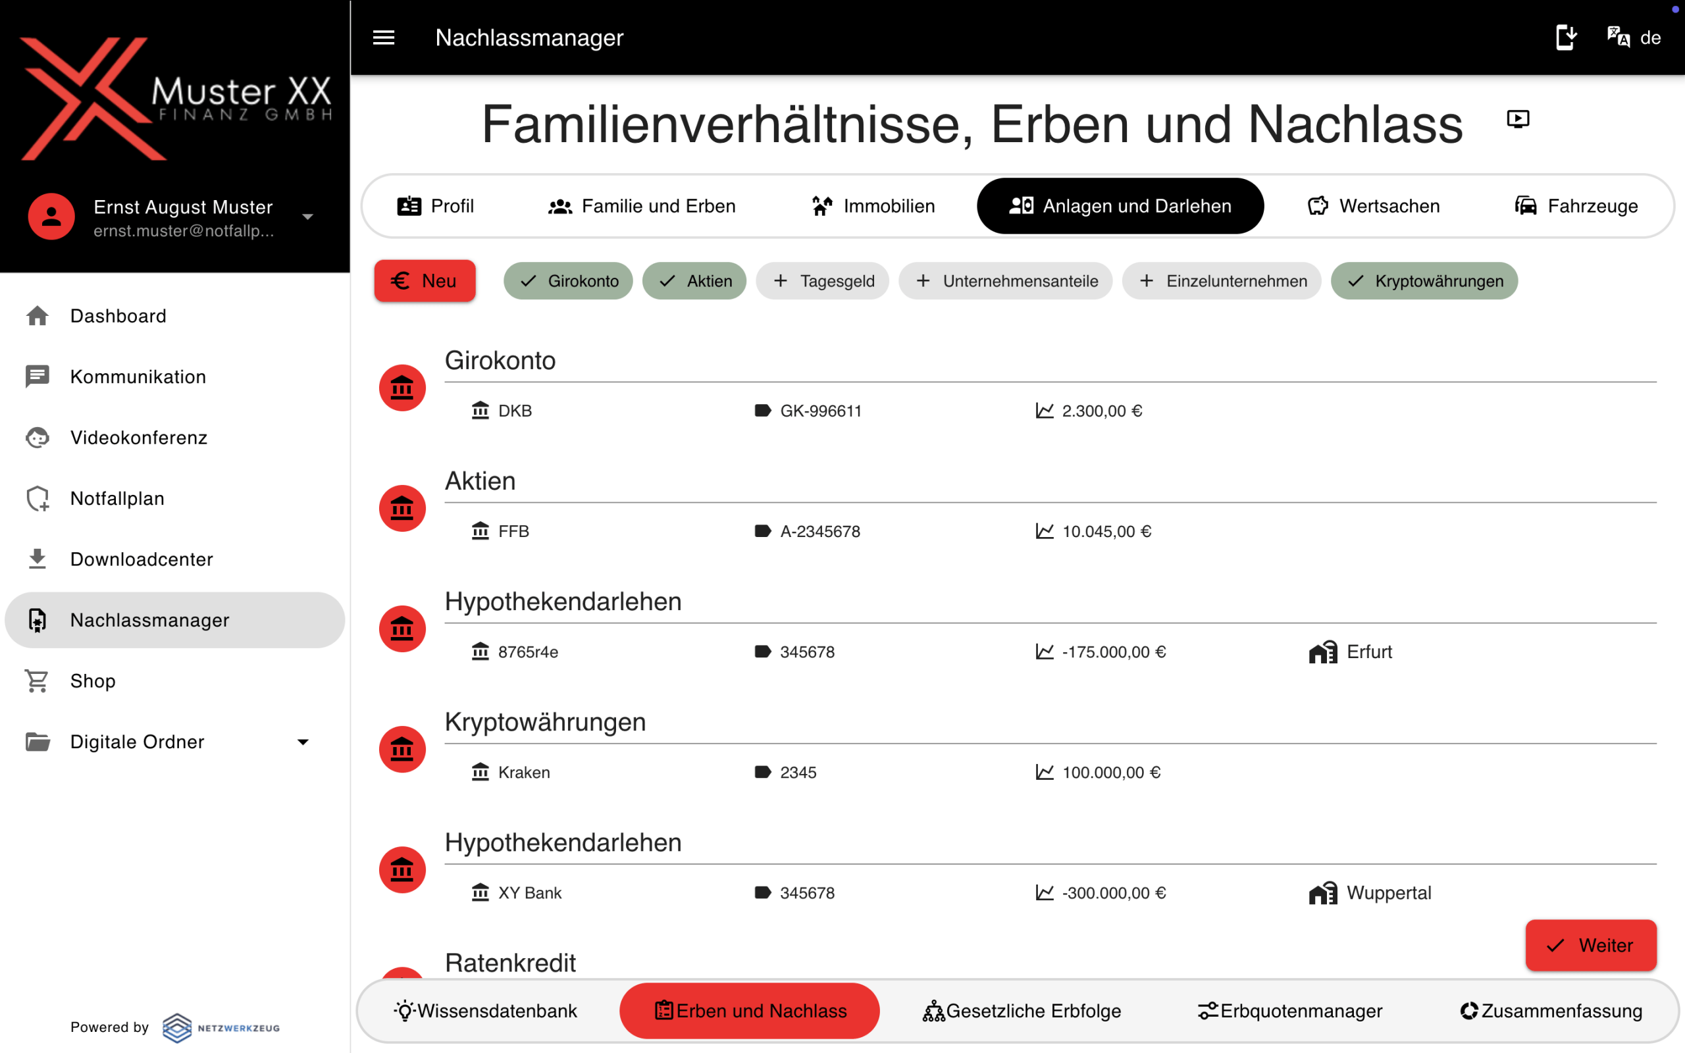Add Einzelunternehmen via its chip

(1222, 280)
